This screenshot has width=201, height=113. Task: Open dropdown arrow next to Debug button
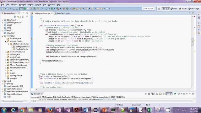coord(49,8)
